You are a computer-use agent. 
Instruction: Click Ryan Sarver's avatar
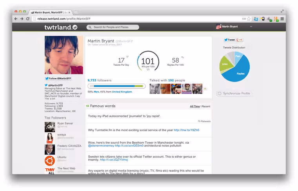point(50,127)
